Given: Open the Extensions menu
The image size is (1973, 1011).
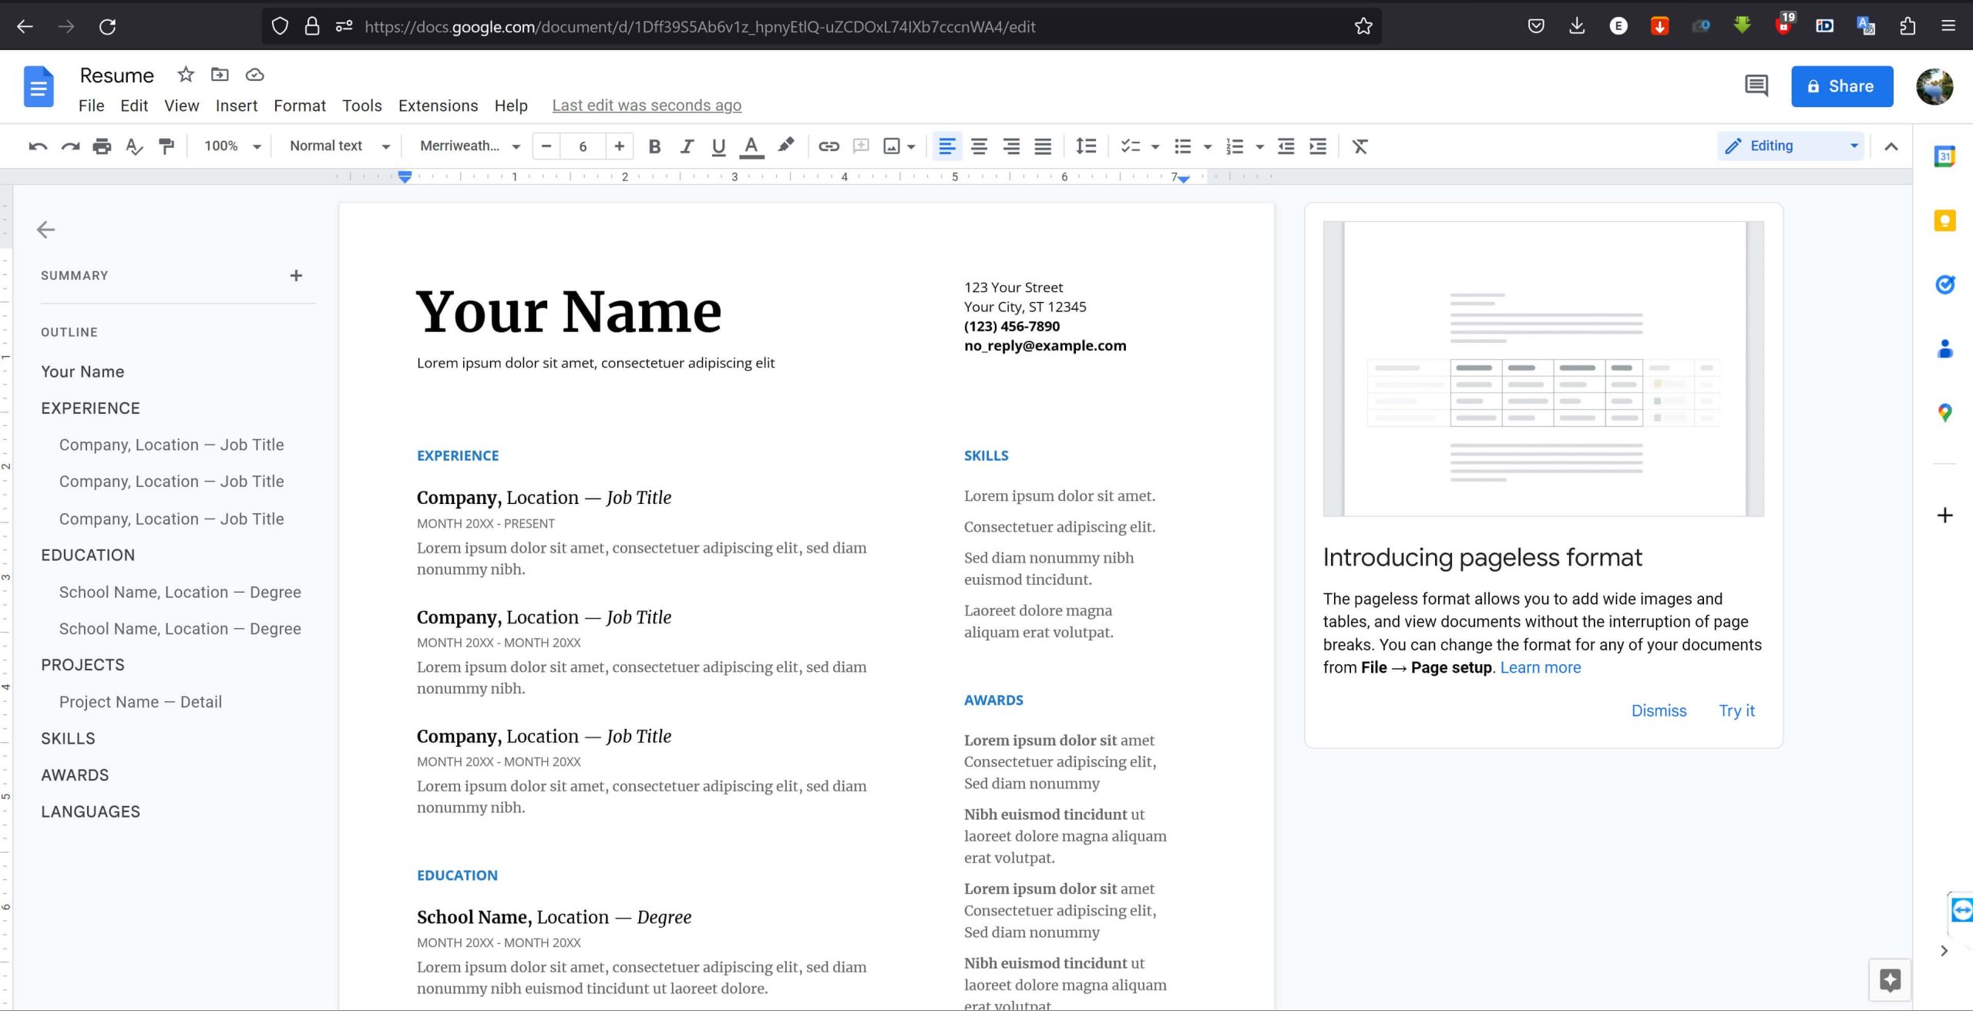Looking at the screenshot, I should [x=438, y=106].
